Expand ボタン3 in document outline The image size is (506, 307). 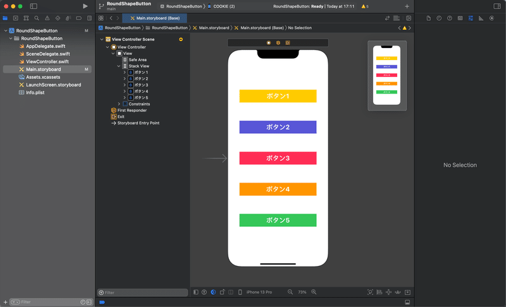point(125,85)
